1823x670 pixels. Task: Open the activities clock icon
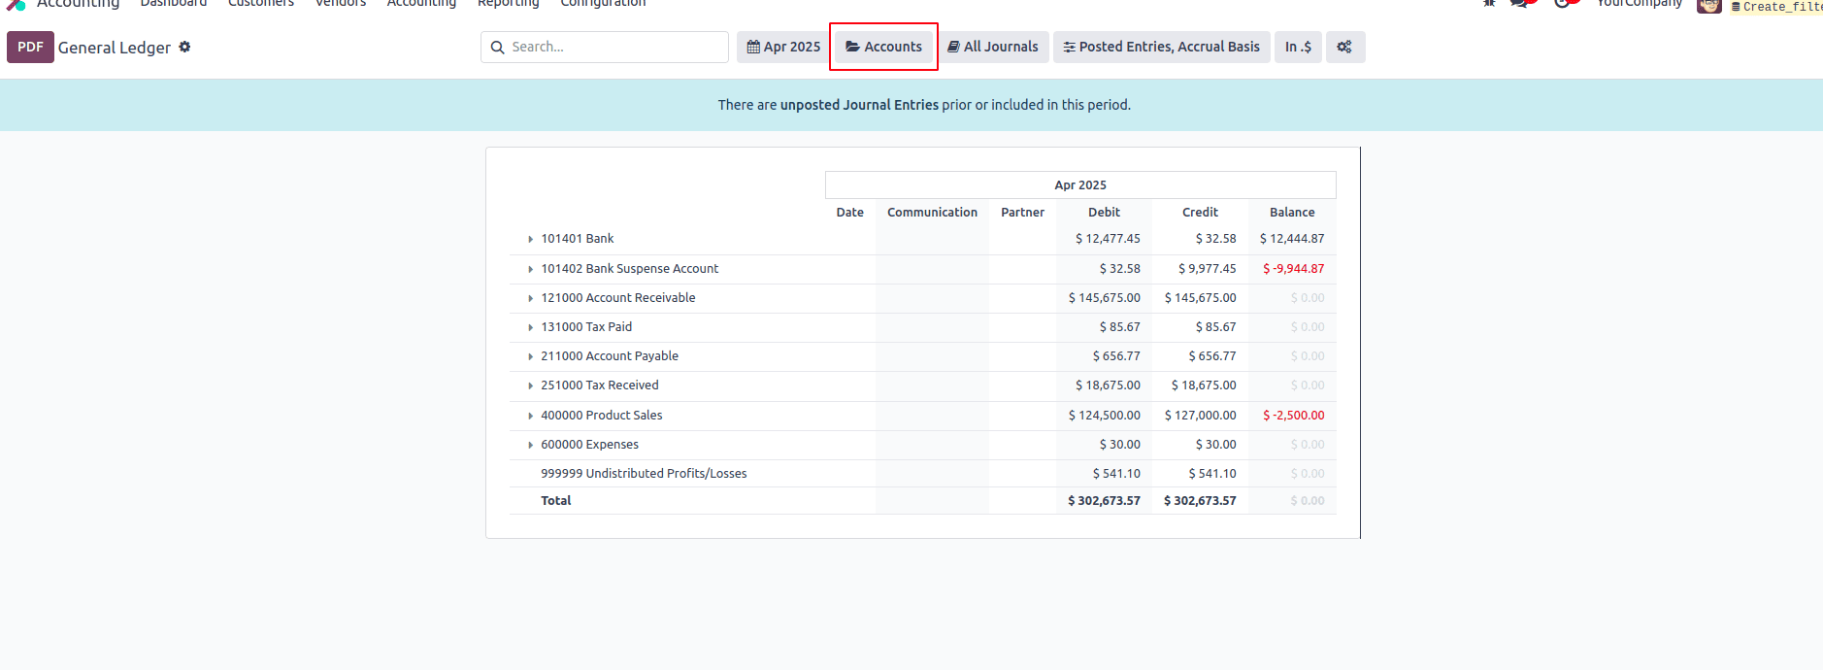[1563, 3]
